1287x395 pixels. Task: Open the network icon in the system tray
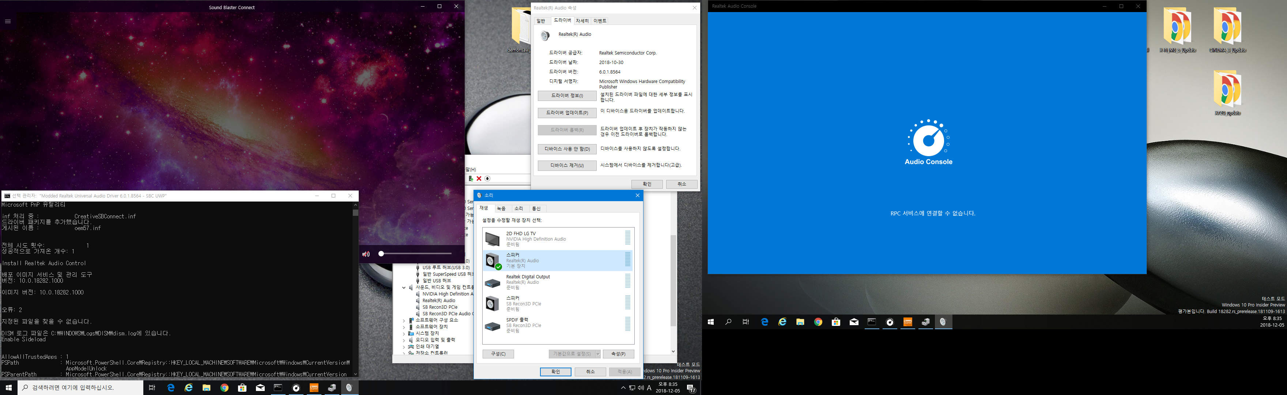point(632,388)
